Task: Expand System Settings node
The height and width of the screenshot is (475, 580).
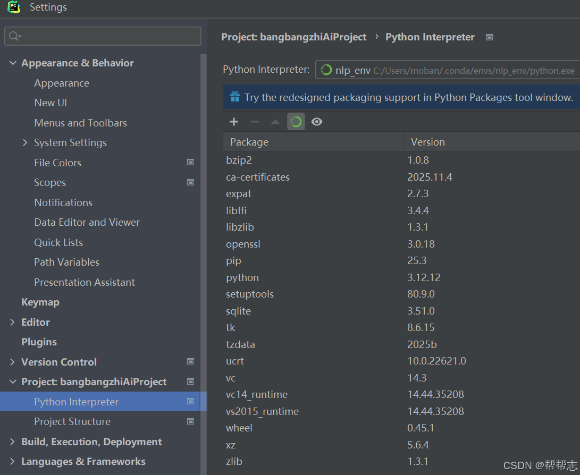Action: pos(25,143)
